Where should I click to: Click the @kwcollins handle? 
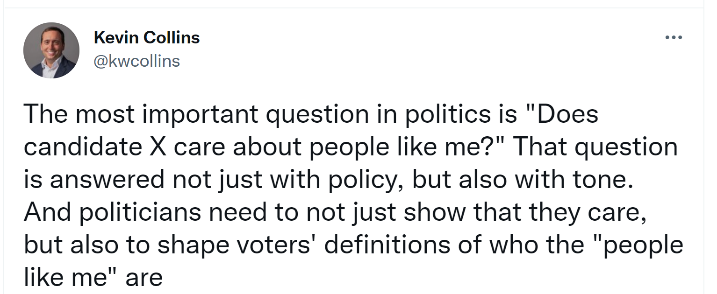click(137, 61)
